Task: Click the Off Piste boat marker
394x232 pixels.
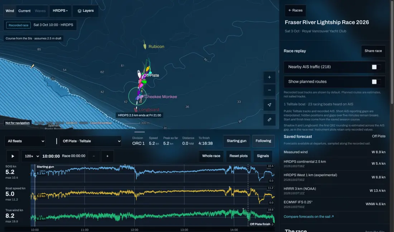Action: coord(139,75)
